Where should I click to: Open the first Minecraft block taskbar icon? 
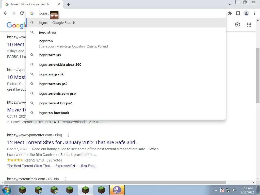22,190
